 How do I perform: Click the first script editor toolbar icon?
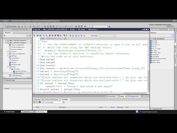[34, 35]
